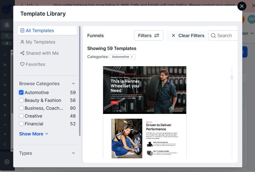Screen dimensions: 255x172
Task: Uncheck the Automotive category checkbox
Action: [x=21, y=92]
